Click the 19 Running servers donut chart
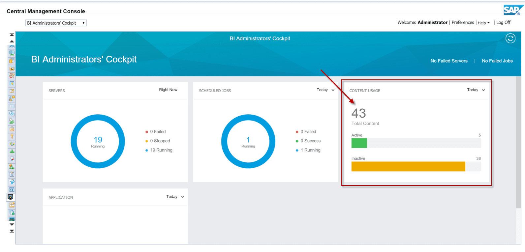 (x=98, y=141)
